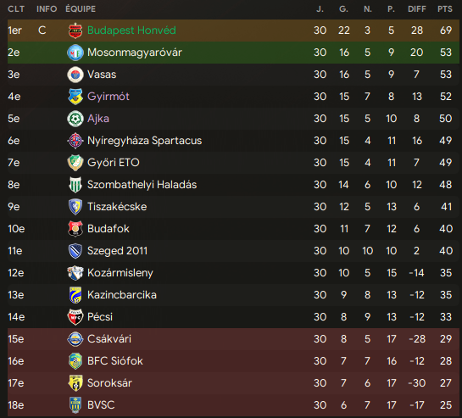
Task: Select the Soroksár yellow-black crest
Action: coord(75,383)
